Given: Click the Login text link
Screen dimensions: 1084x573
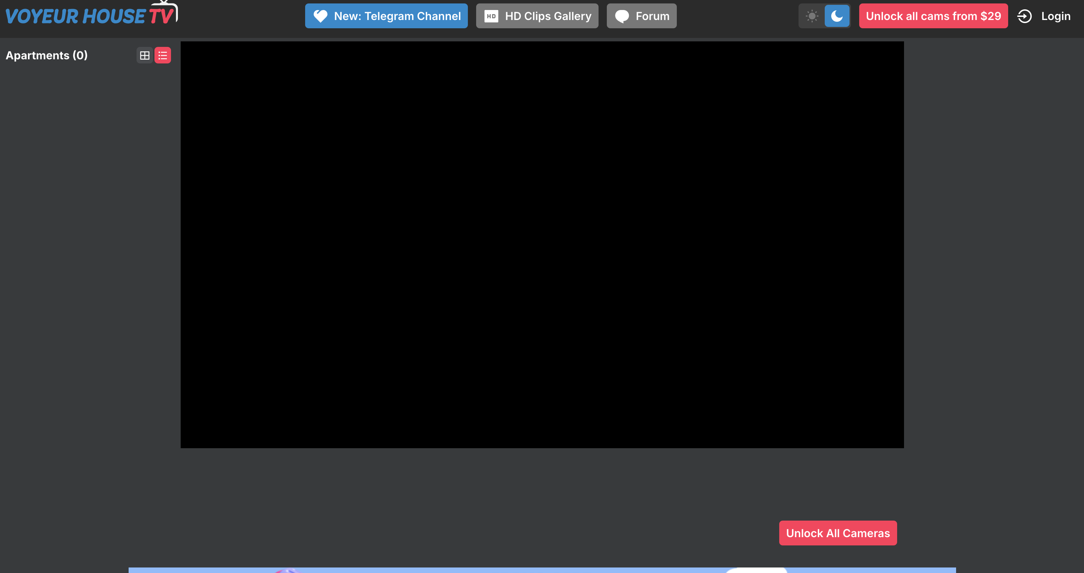Looking at the screenshot, I should tap(1055, 16).
